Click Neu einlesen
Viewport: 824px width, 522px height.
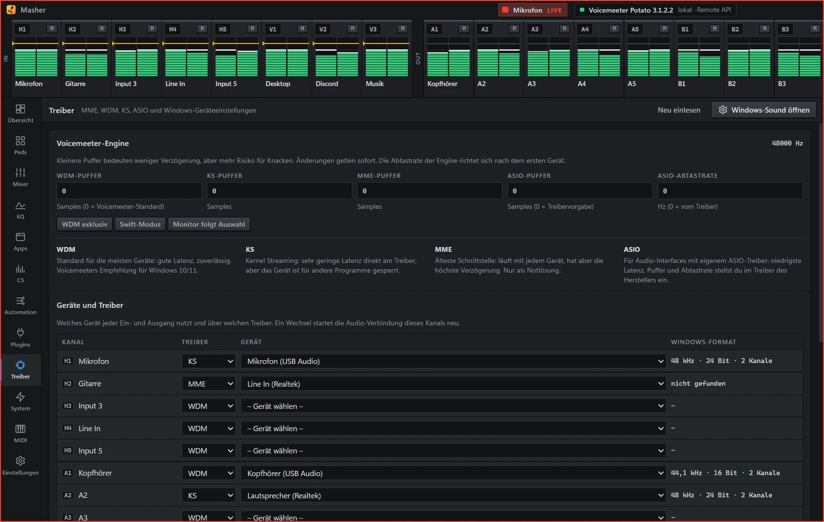coord(679,110)
